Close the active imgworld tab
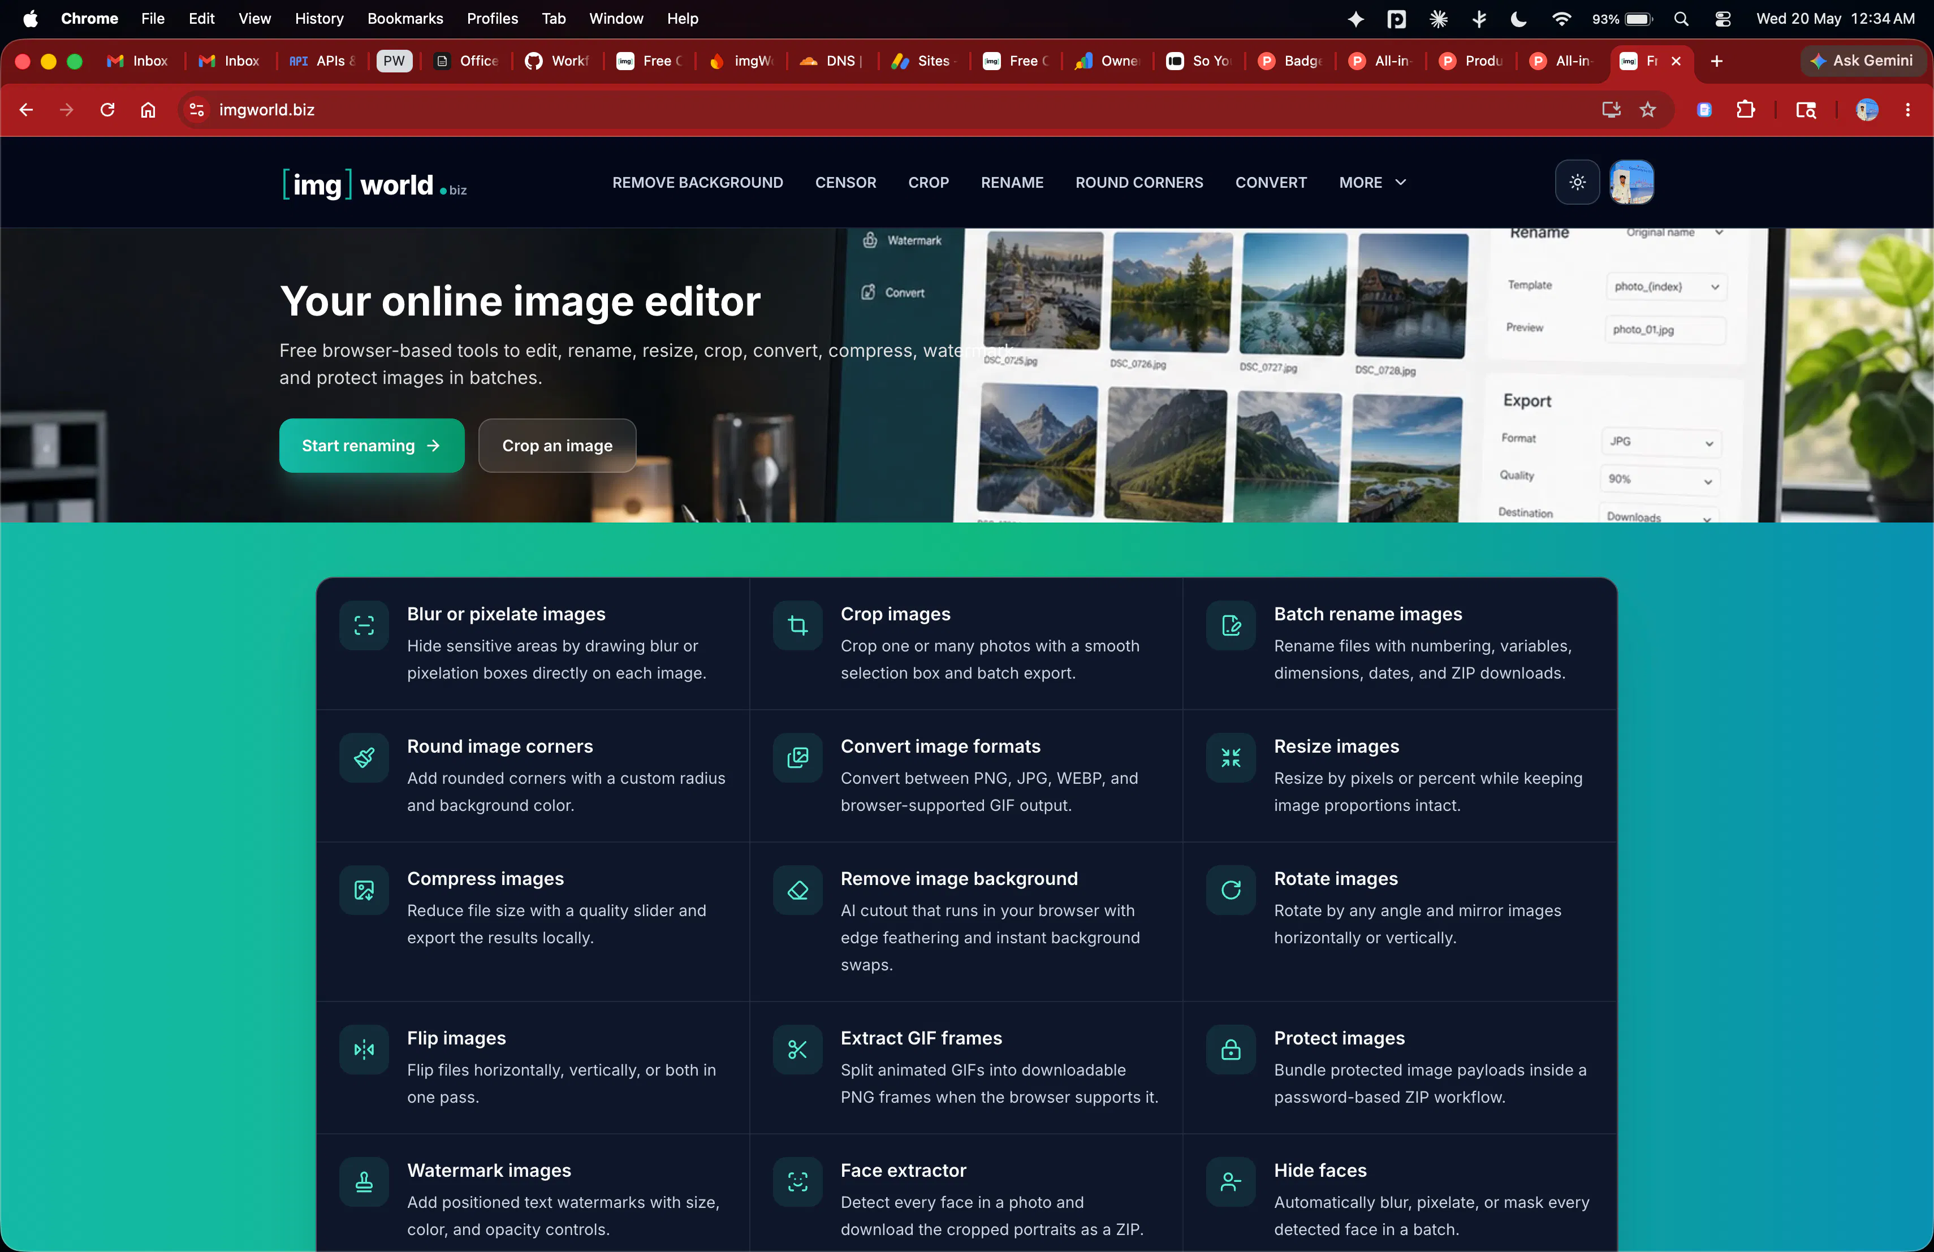The image size is (1934, 1252). coord(1676,61)
